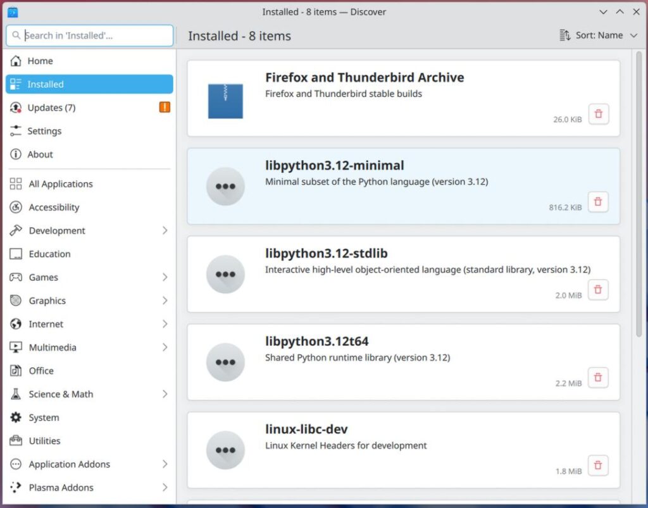Open the About page

click(x=89, y=154)
